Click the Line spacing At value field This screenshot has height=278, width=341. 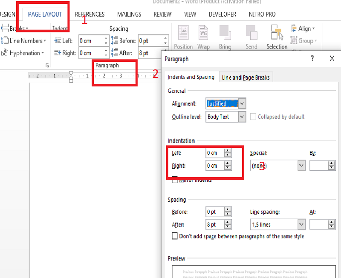322,224
